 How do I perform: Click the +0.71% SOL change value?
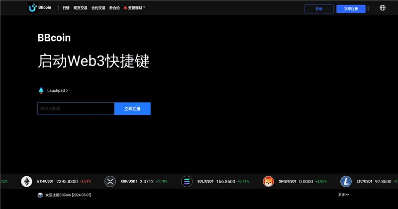[x=243, y=181]
